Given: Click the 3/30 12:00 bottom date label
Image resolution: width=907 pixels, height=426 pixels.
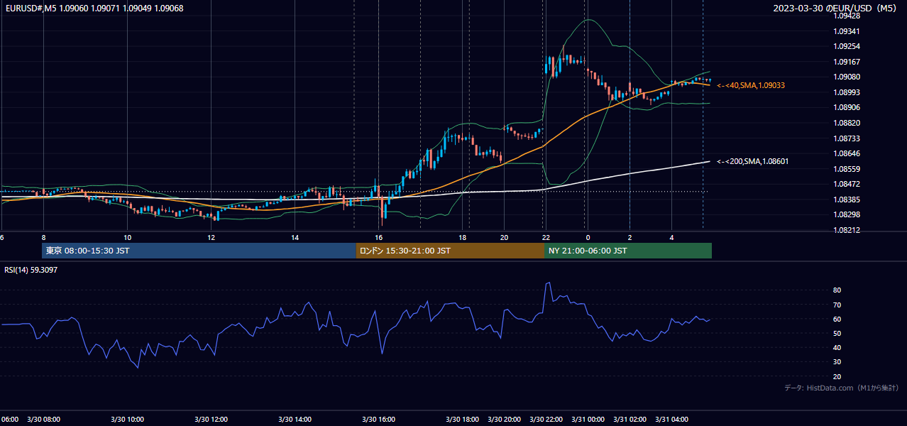Looking at the screenshot, I should (211, 419).
